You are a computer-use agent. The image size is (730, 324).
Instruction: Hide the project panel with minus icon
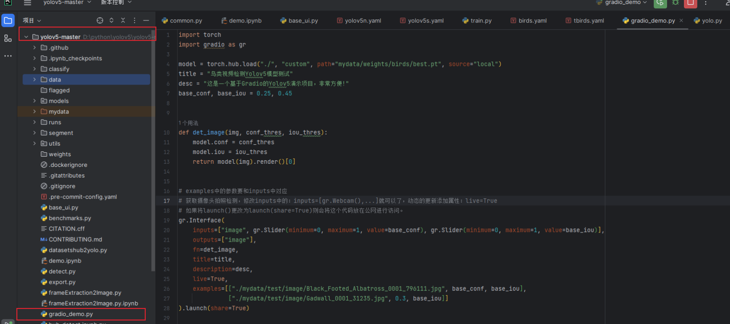tap(146, 20)
